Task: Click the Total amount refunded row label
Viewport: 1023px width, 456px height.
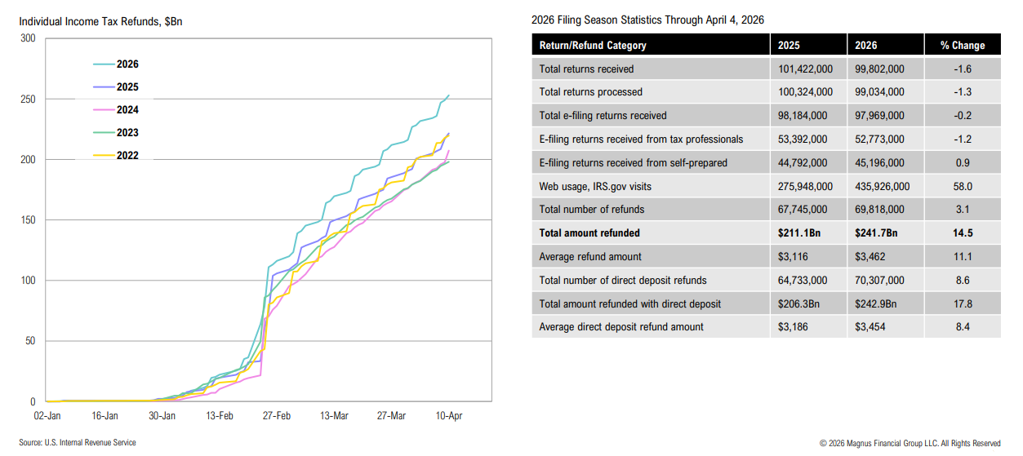Action: [x=589, y=233]
